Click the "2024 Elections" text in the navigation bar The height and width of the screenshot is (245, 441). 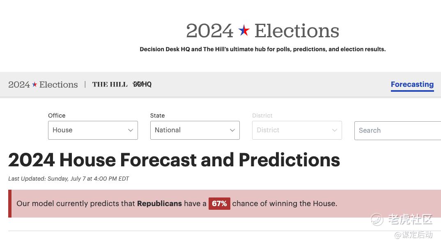[x=43, y=84]
